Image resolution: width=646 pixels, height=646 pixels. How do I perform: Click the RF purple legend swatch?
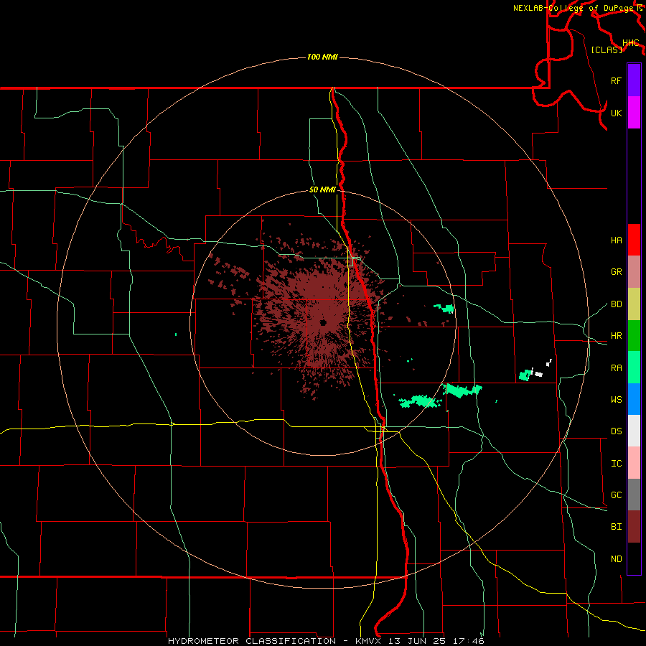[634, 80]
